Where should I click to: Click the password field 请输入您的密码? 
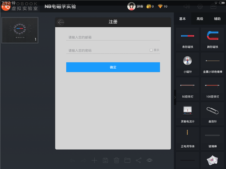click(107, 51)
